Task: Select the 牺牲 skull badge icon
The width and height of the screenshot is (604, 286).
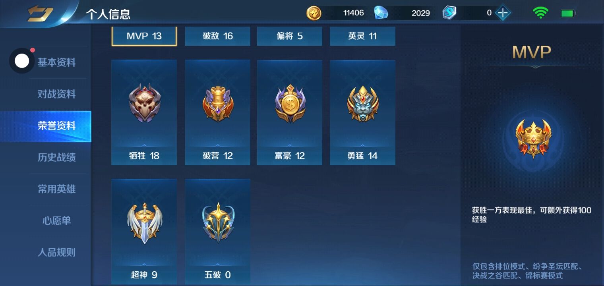Action: tap(144, 103)
